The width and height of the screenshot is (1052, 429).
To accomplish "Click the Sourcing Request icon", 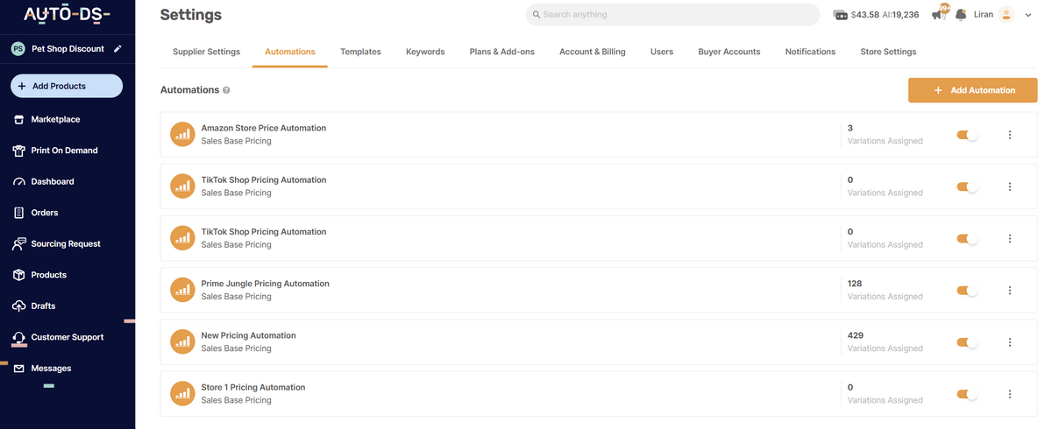I will [x=18, y=244].
